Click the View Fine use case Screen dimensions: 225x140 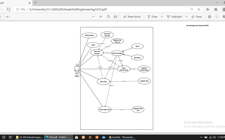[103, 82]
